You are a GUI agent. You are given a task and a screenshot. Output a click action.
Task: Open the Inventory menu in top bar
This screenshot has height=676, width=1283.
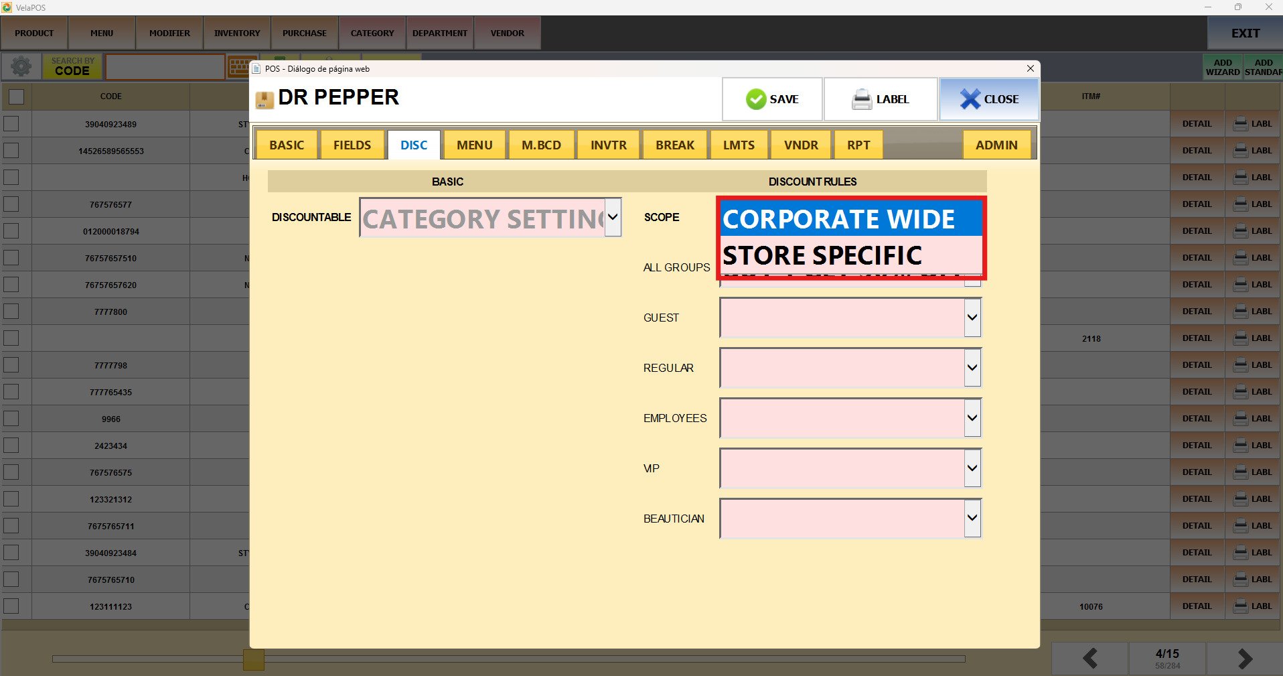(237, 33)
